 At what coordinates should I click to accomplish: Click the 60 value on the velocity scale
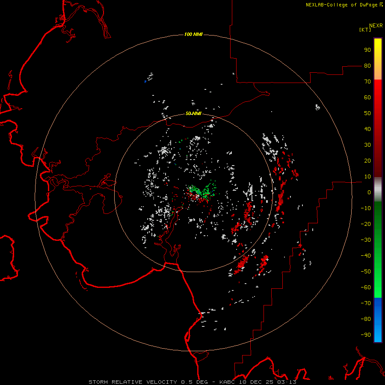367,98
